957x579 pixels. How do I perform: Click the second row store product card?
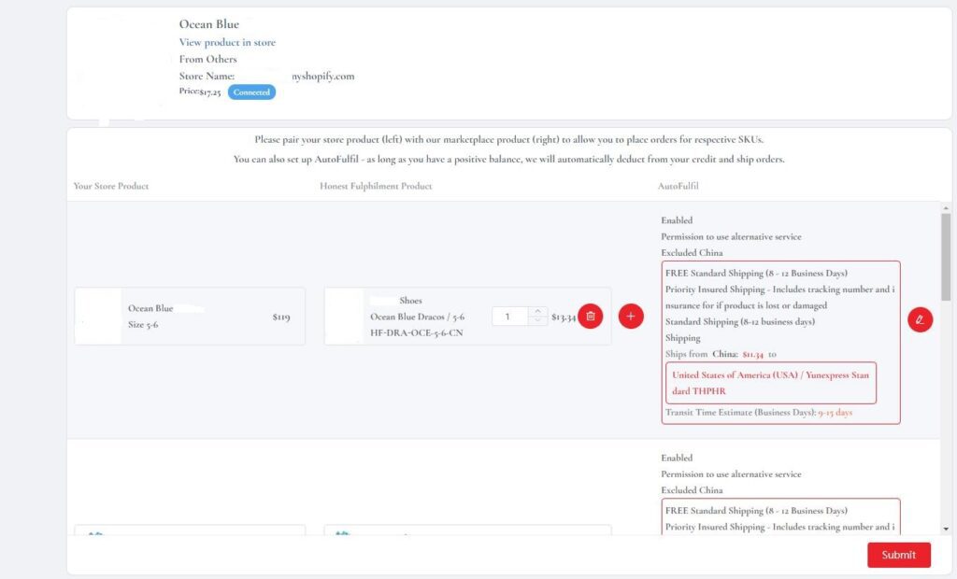[x=190, y=530]
